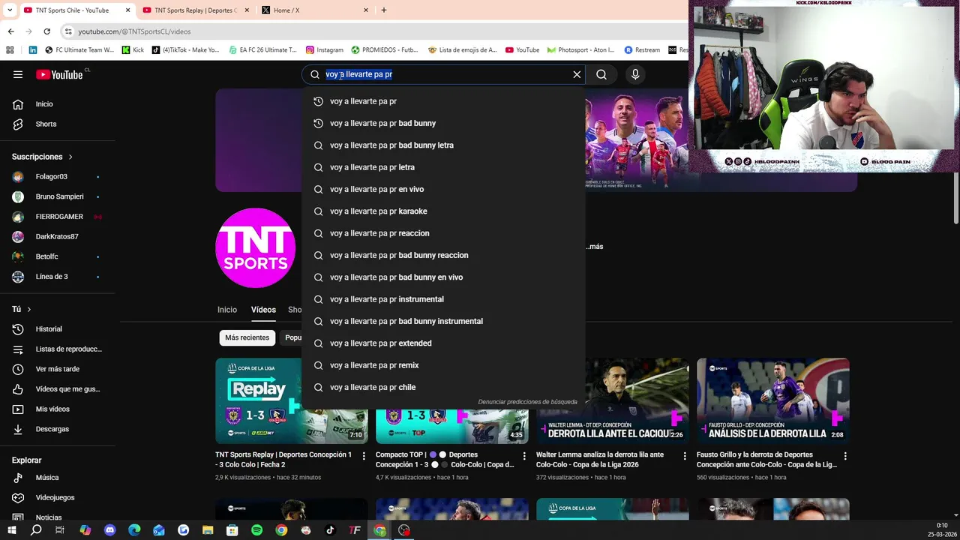Image resolution: width=960 pixels, height=540 pixels.
Task: Open the browser tab search dropdown
Action: click(9, 10)
